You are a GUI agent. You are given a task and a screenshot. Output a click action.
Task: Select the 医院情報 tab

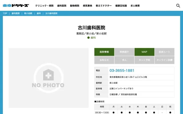point(104,52)
